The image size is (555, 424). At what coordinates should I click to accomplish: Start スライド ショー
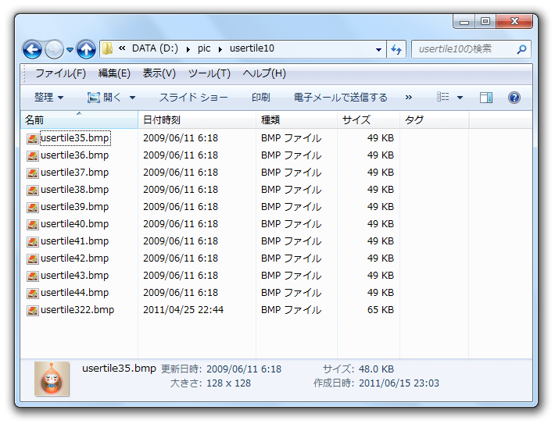coord(193,98)
